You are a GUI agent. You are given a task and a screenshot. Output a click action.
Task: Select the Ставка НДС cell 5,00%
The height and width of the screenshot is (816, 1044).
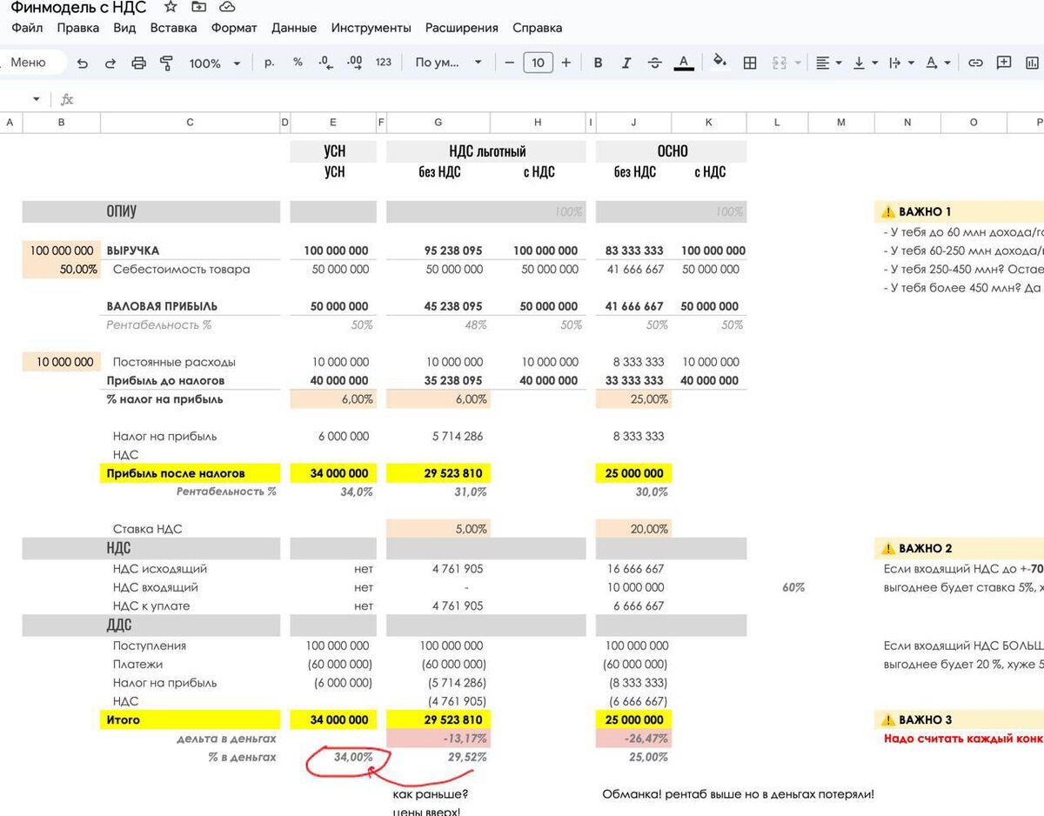(438, 529)
